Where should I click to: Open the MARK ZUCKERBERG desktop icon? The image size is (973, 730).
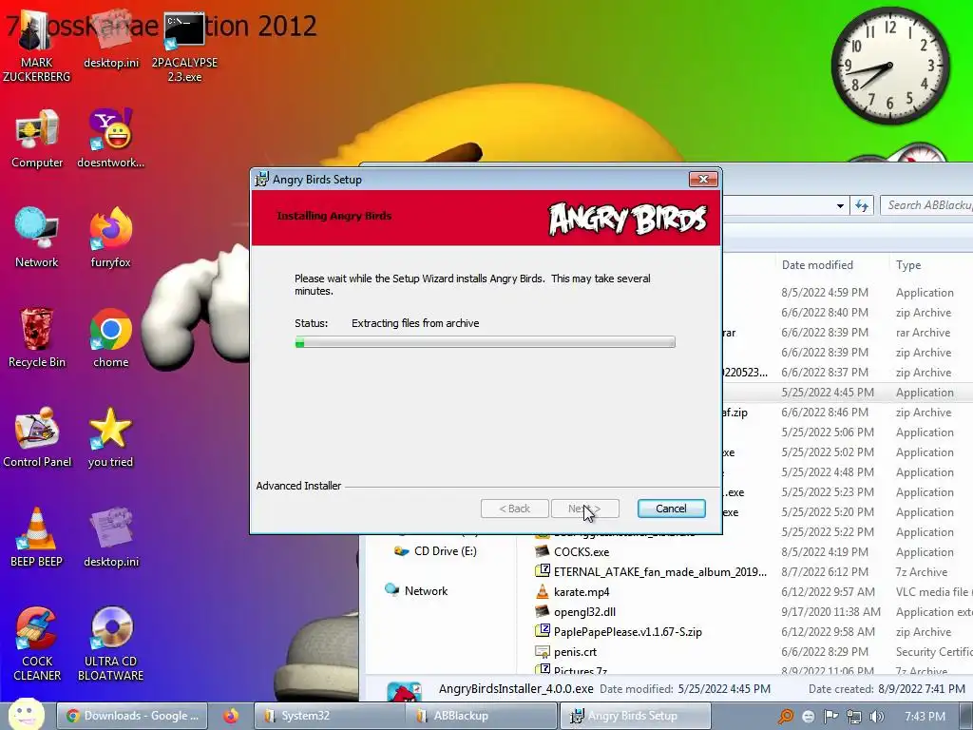(x=36, y=45)
